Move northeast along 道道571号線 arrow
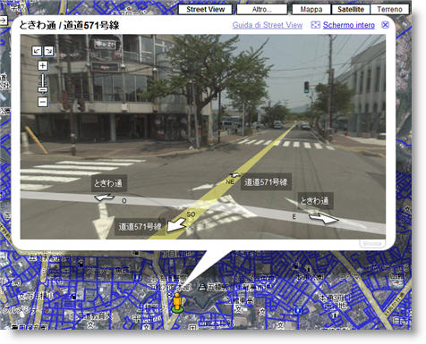The image size is (426, 344). point(235,176)
